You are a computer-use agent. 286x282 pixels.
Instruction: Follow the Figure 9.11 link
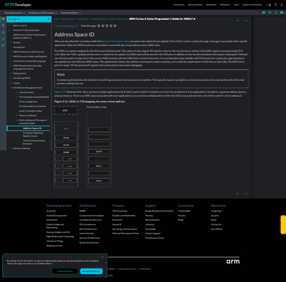click(60, 92)
